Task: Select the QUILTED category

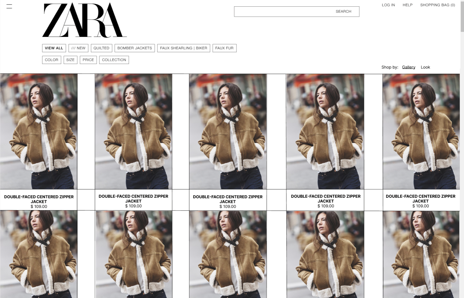Action: click(x=101, y=48)
